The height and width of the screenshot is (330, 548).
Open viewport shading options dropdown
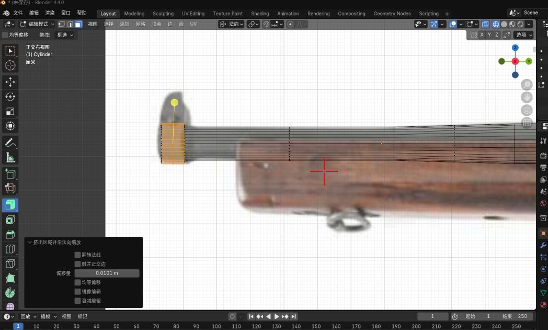[529, 24]
